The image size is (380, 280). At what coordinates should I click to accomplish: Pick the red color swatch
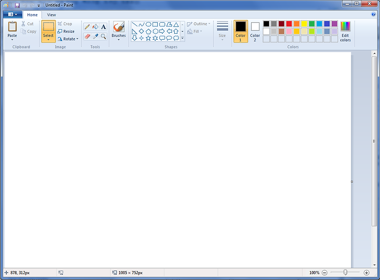(289, 24)
